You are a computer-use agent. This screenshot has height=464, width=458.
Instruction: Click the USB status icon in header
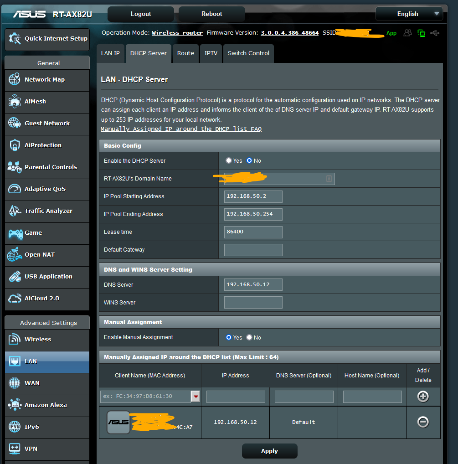pyautogui.click(x=435, y=33)
